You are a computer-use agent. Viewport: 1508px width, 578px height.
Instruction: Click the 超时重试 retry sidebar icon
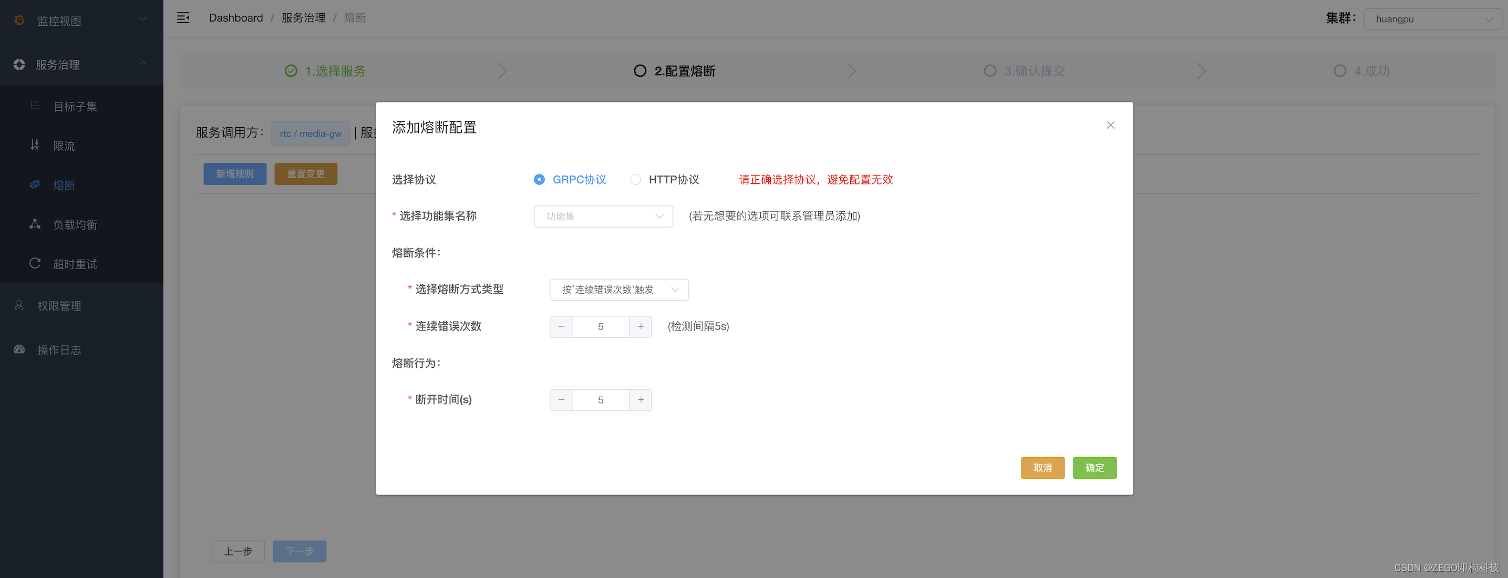click(35, 264)
